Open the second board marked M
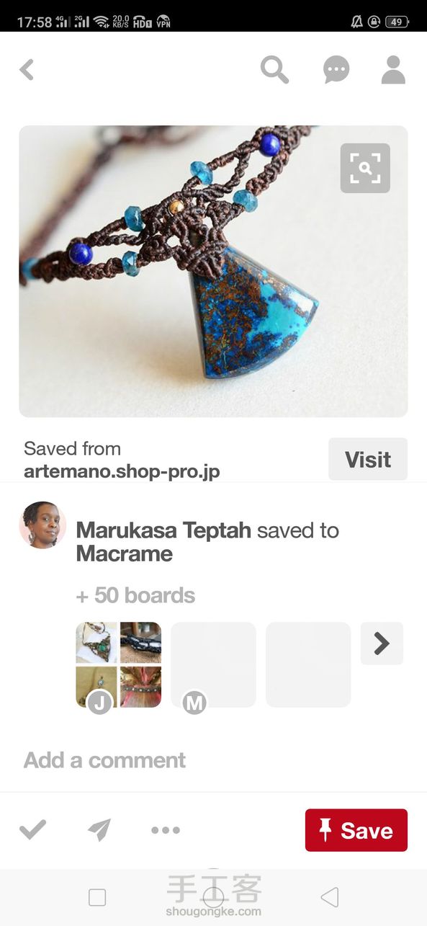The height and width of the screenshot is (926, 427). coord(213,664)
